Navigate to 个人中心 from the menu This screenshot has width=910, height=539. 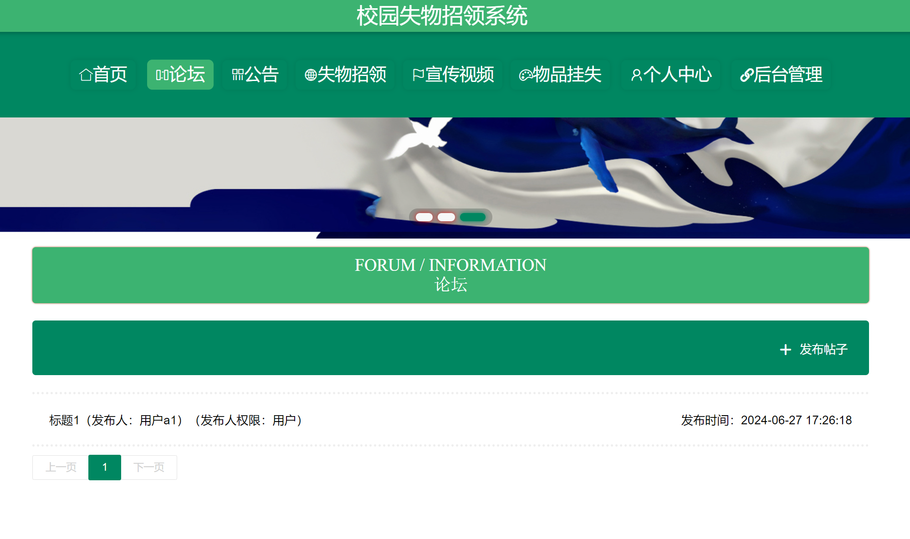pyautogui.click(x=670, y=75)
